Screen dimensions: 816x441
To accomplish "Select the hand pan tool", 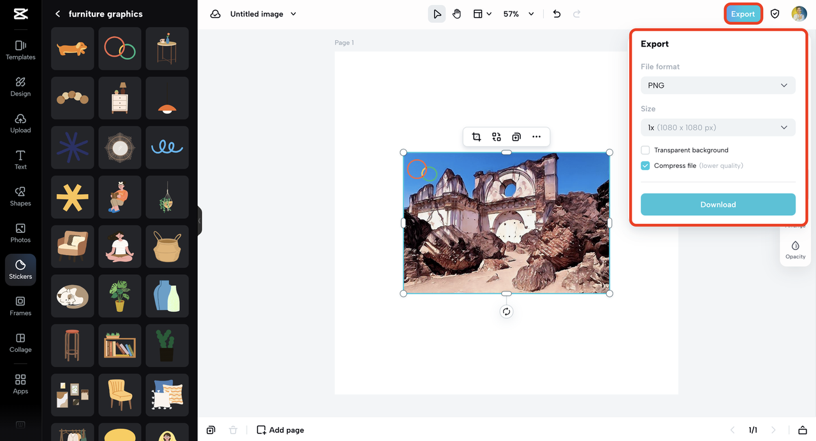I will (x=456, y=14).
